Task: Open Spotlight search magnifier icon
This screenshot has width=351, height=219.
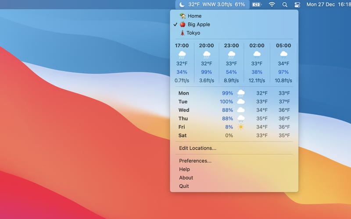Action: (285, 4)
